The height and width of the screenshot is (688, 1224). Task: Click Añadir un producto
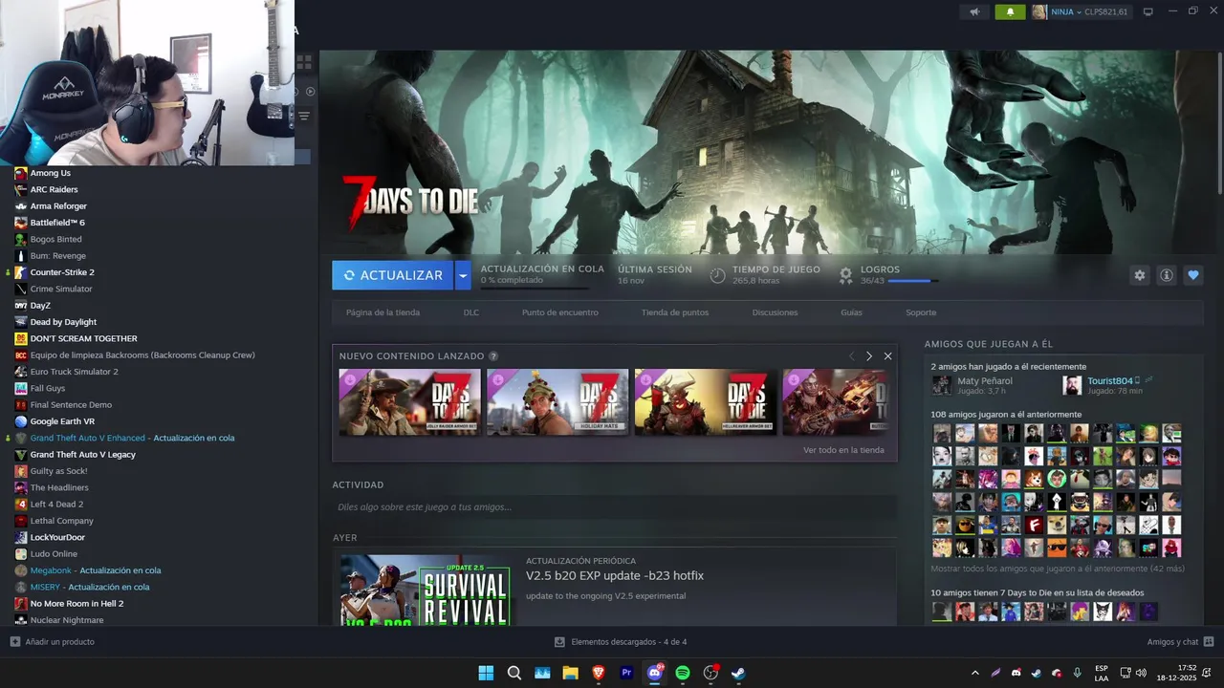(x=53, y=642)
